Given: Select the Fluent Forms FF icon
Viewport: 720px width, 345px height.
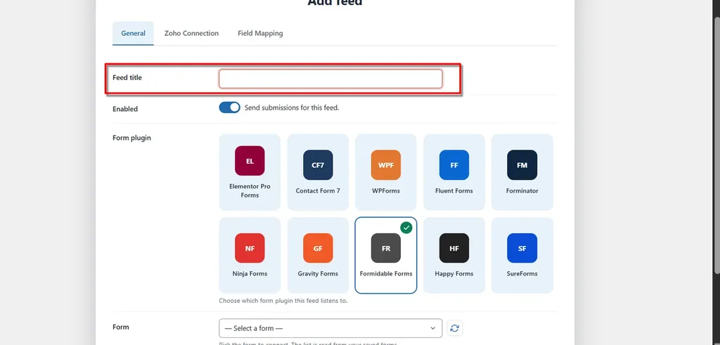Looking at the screenshot, I should (454, 165).
